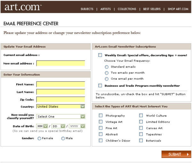Click the 'Date of Birth:' label
Screen dimensions: 192x163
pyautogui.click(x=23, y=126)
